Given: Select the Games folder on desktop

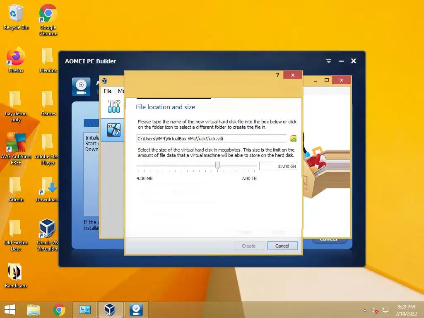Looking at the screenshot, I should 48,103.
